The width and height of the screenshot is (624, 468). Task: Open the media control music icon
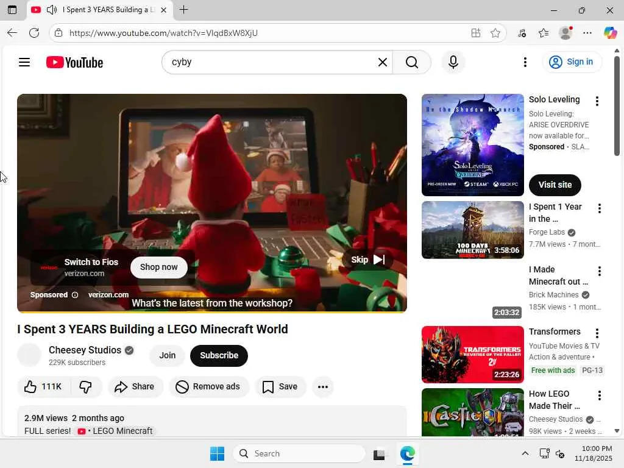tap(522, 33)
